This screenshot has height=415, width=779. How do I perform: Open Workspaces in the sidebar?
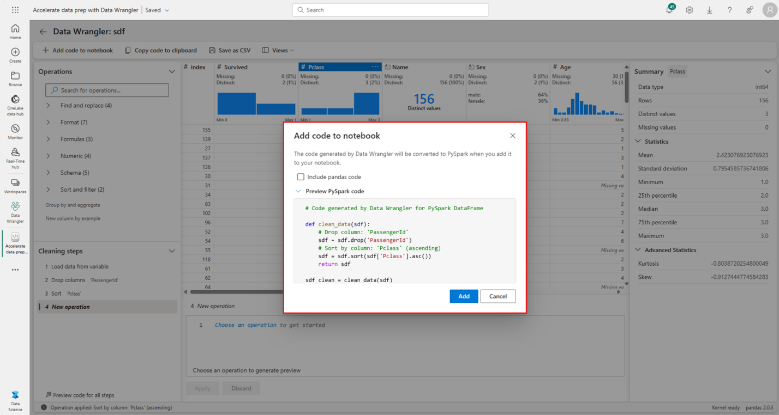(x=15, y=186)
